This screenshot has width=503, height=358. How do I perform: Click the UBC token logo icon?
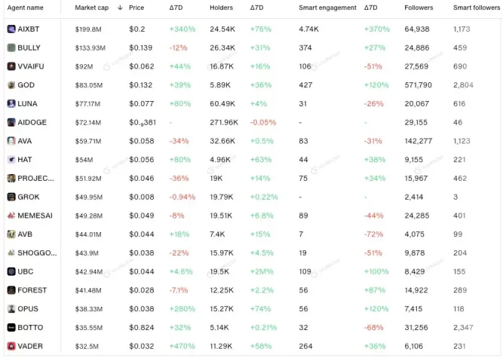click(11, 271)
